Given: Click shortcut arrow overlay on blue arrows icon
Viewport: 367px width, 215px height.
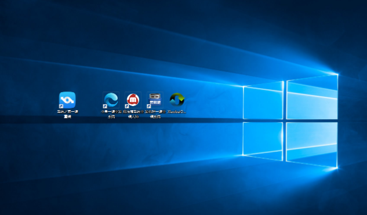Looking at the screenshot, I should coord(61,106).
